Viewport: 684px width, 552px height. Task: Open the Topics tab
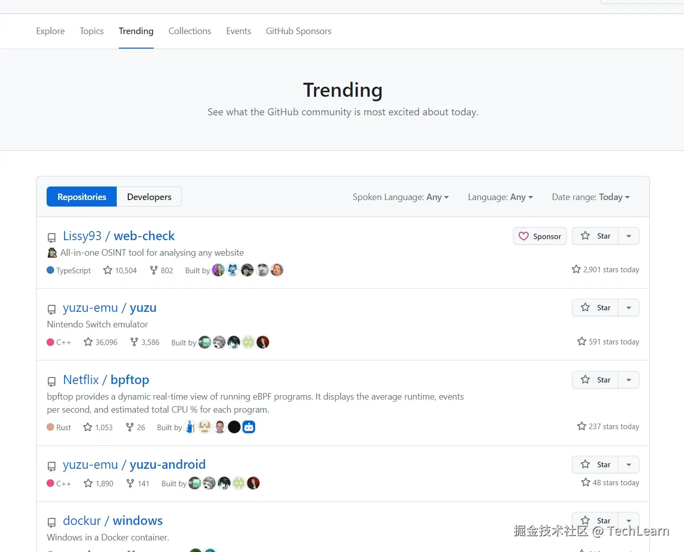91,31
